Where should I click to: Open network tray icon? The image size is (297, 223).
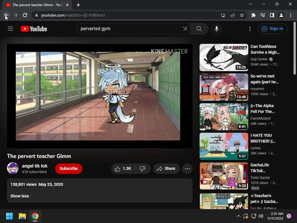[253, 216]
